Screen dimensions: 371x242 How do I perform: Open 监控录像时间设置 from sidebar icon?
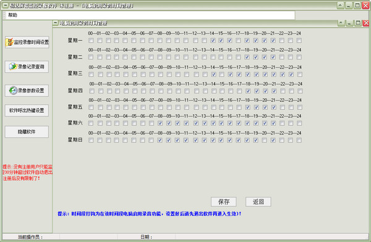pos(9,42)
